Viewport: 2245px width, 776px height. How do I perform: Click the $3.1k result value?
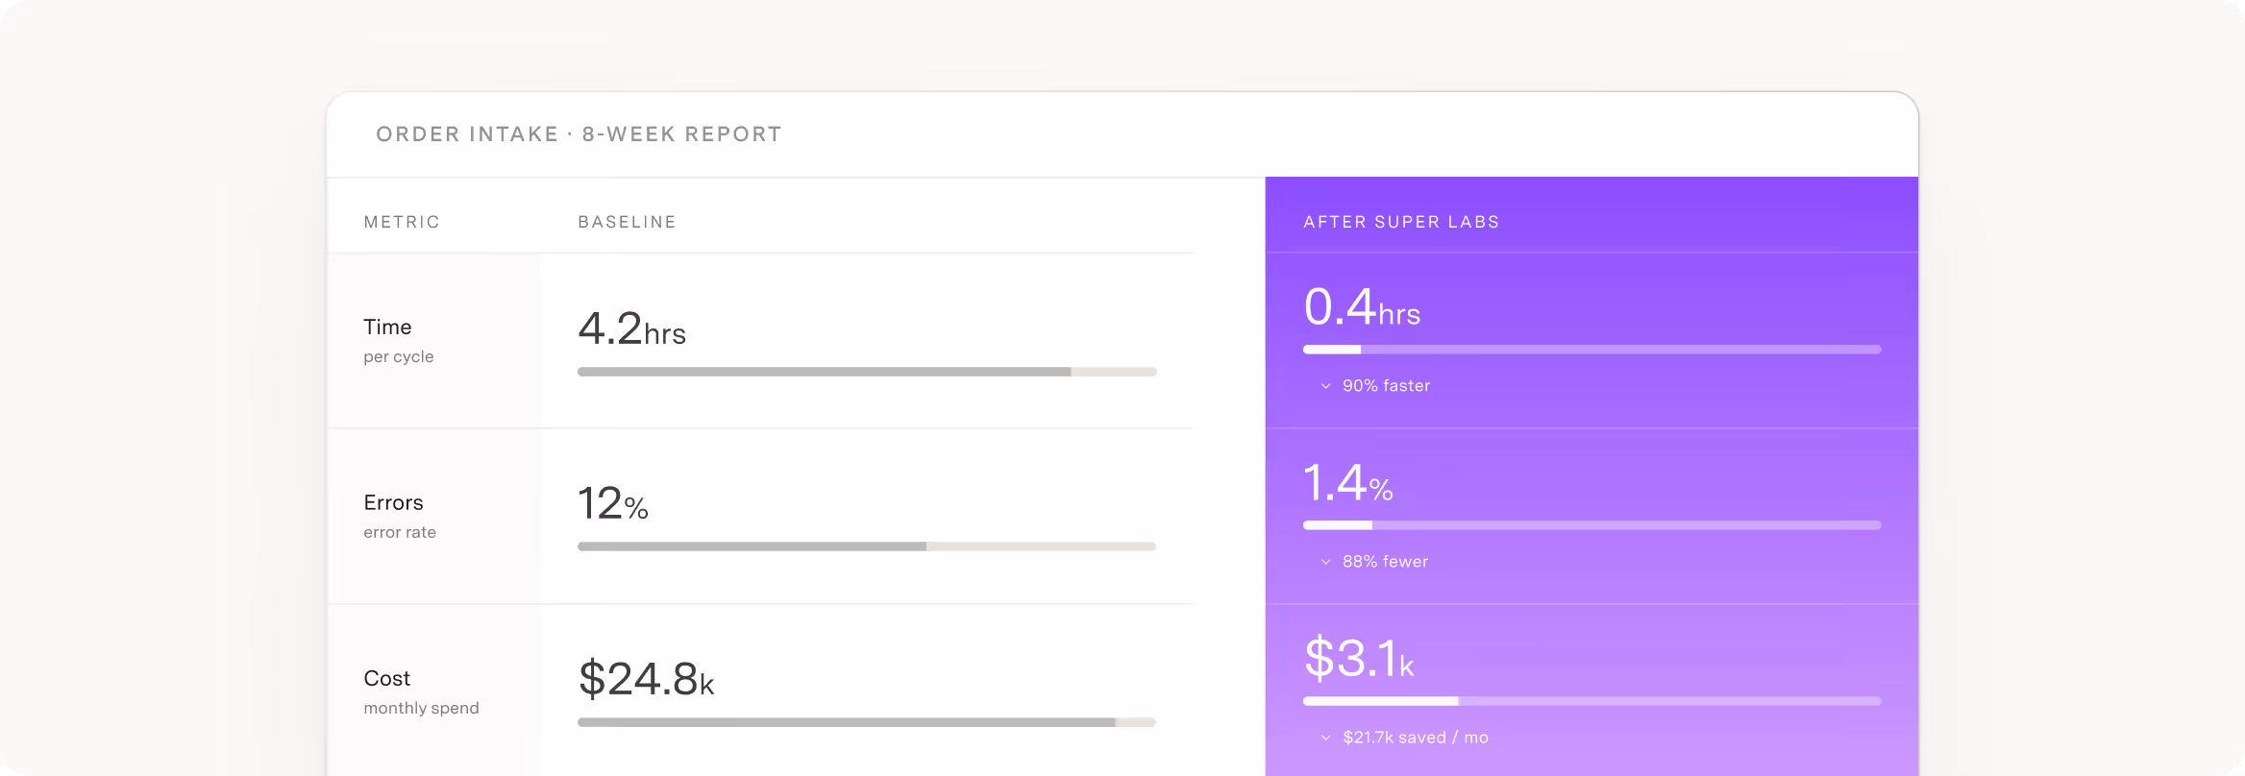tap(1359, 658)
